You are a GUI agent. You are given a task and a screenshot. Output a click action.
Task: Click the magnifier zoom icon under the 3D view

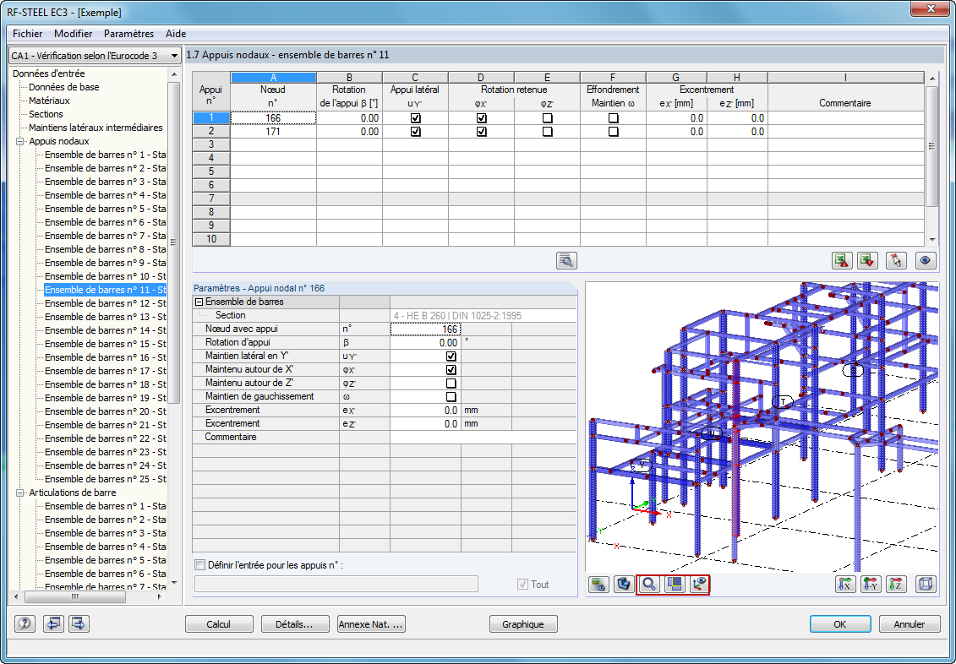pos(649,585)
